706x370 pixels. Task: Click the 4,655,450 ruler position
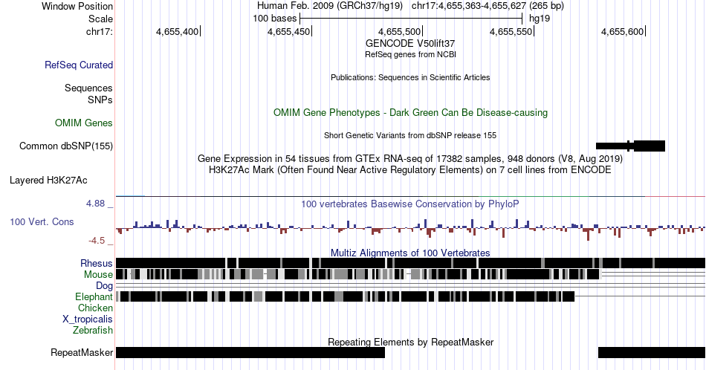point(288,31)
